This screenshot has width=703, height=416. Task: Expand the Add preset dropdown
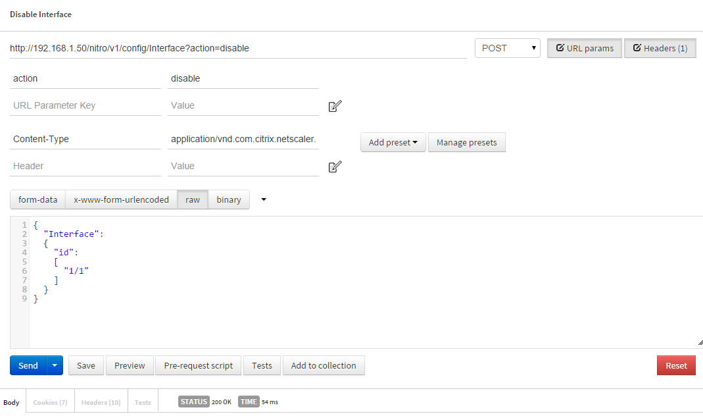click(x=393, y=142)
